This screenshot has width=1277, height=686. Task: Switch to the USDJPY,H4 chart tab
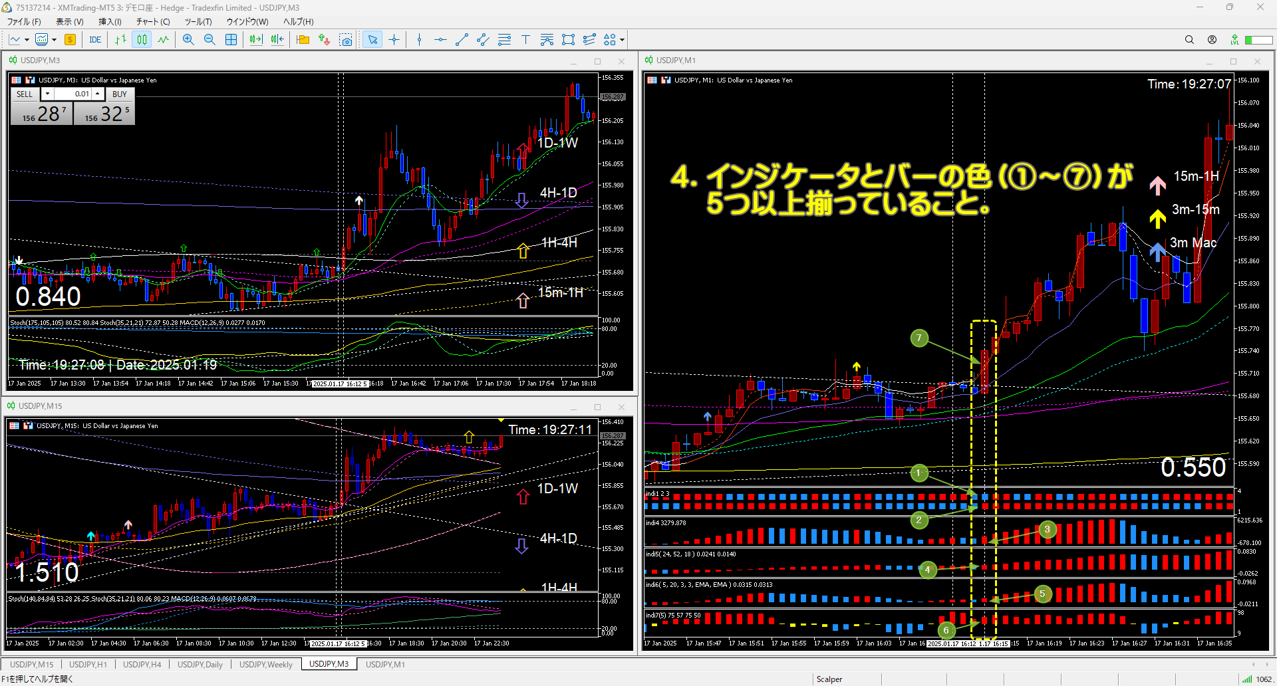[142, 664]
